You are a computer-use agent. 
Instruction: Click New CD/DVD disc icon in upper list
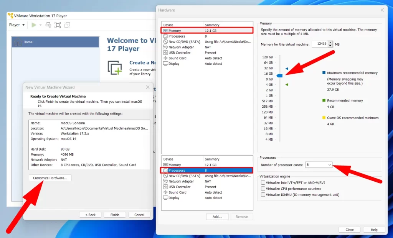(x=165, y=41)
